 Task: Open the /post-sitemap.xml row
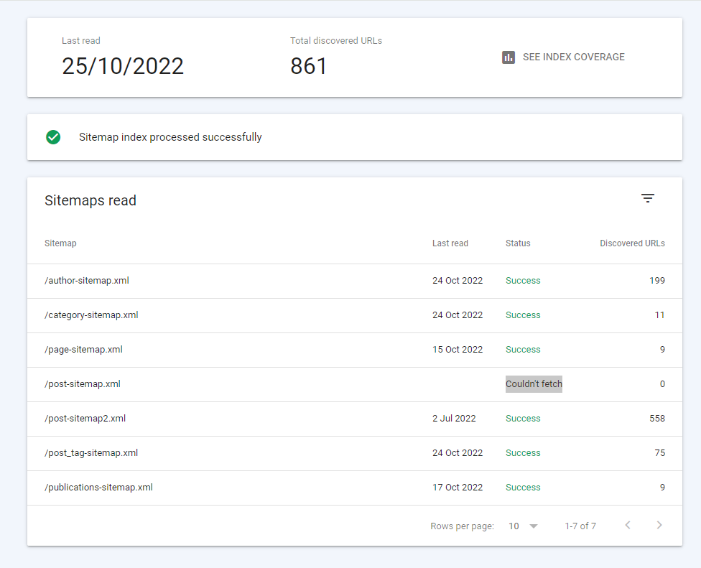coord(83,384)
